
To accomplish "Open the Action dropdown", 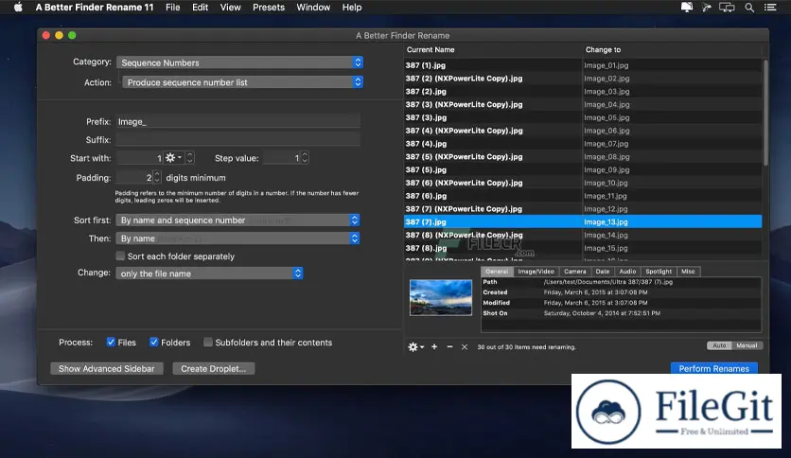I will (x=242, y=82).
